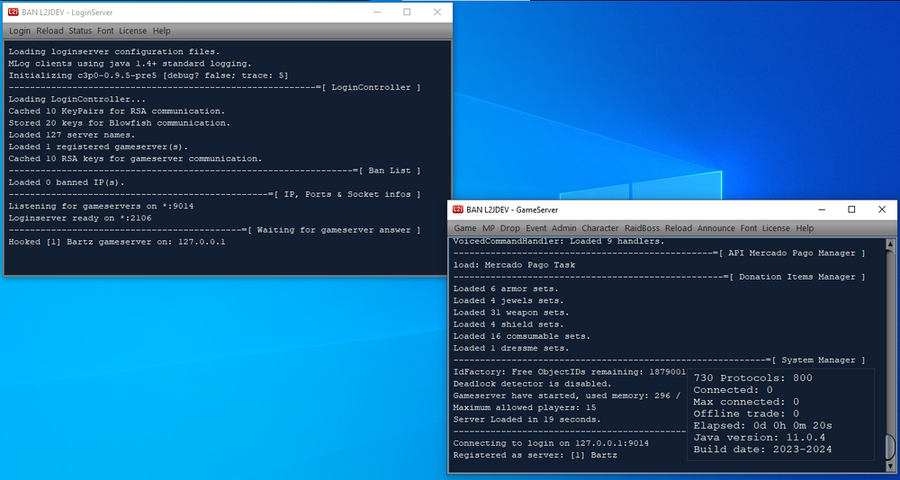Maximize the GameServer window

tap(851, 209)
